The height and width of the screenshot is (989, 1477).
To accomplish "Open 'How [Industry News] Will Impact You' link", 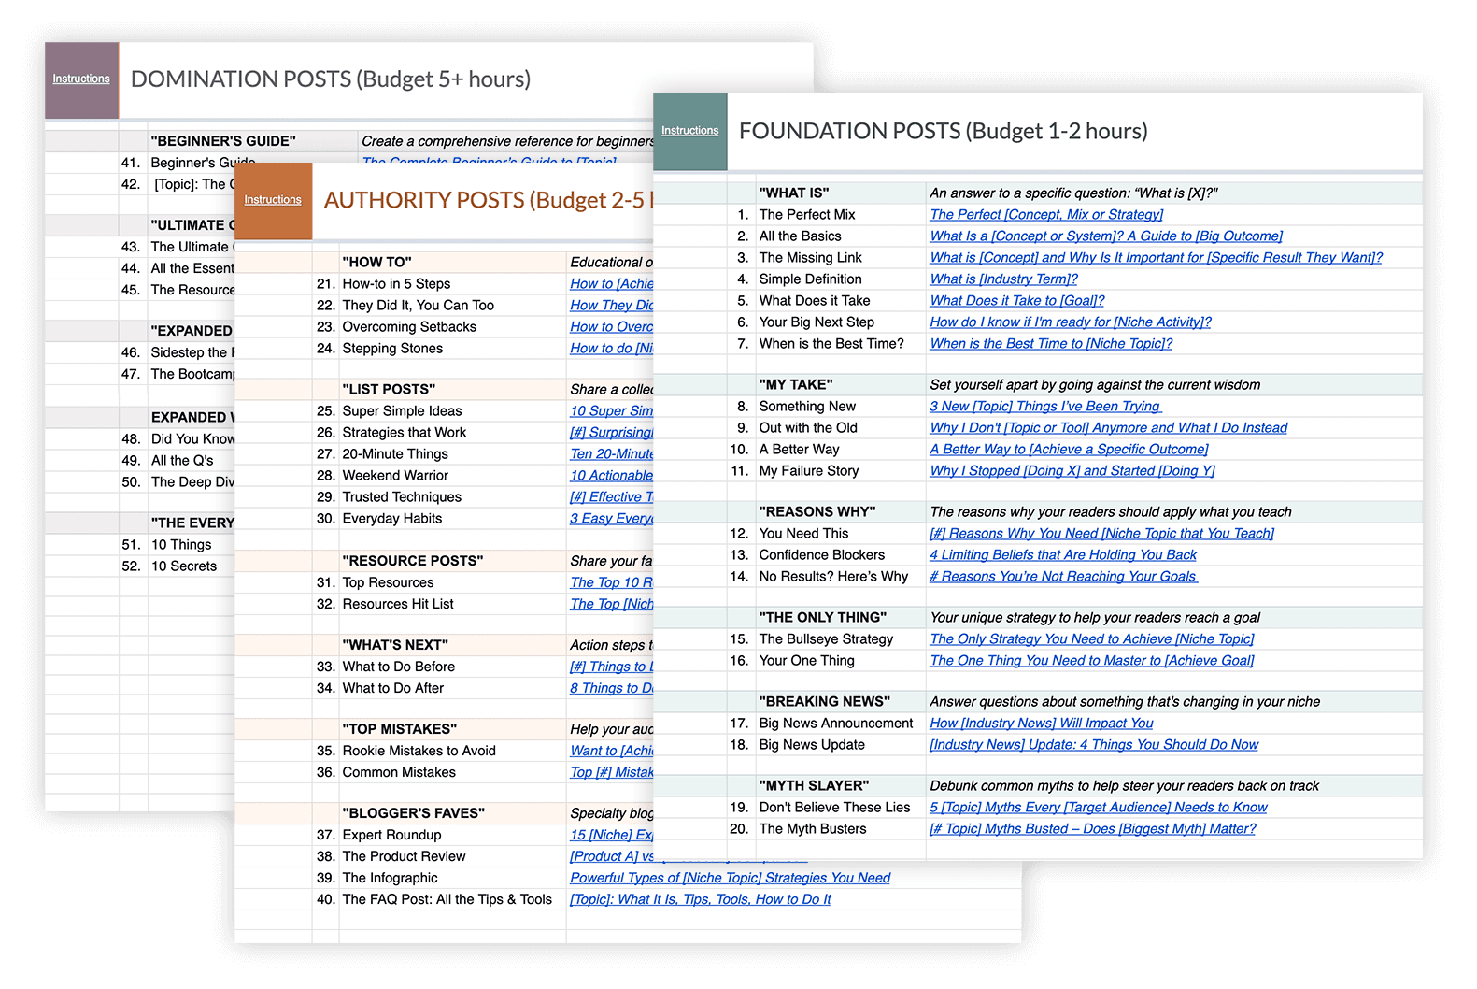I will pyautogui.click(x=1042, y=724).
